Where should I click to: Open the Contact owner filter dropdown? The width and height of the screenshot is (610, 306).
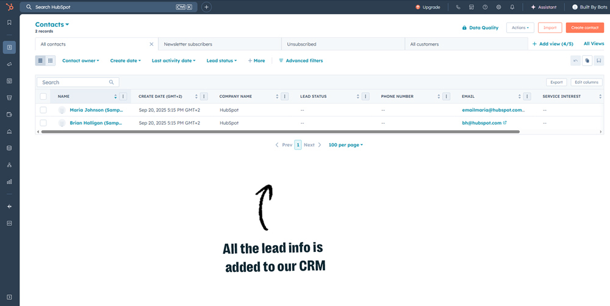tap(81, 60)
